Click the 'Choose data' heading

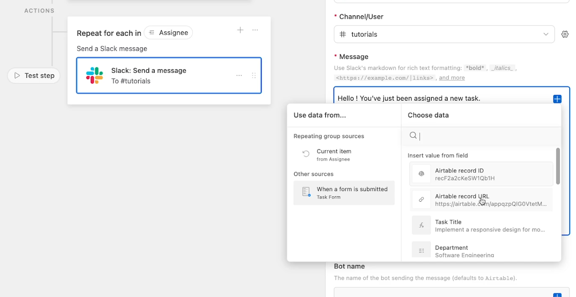(428, 115)
